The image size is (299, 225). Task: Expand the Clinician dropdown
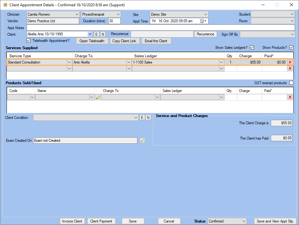77,14
